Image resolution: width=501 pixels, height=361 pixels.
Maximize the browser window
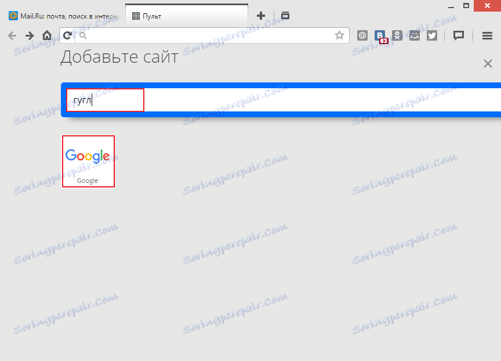466,6
